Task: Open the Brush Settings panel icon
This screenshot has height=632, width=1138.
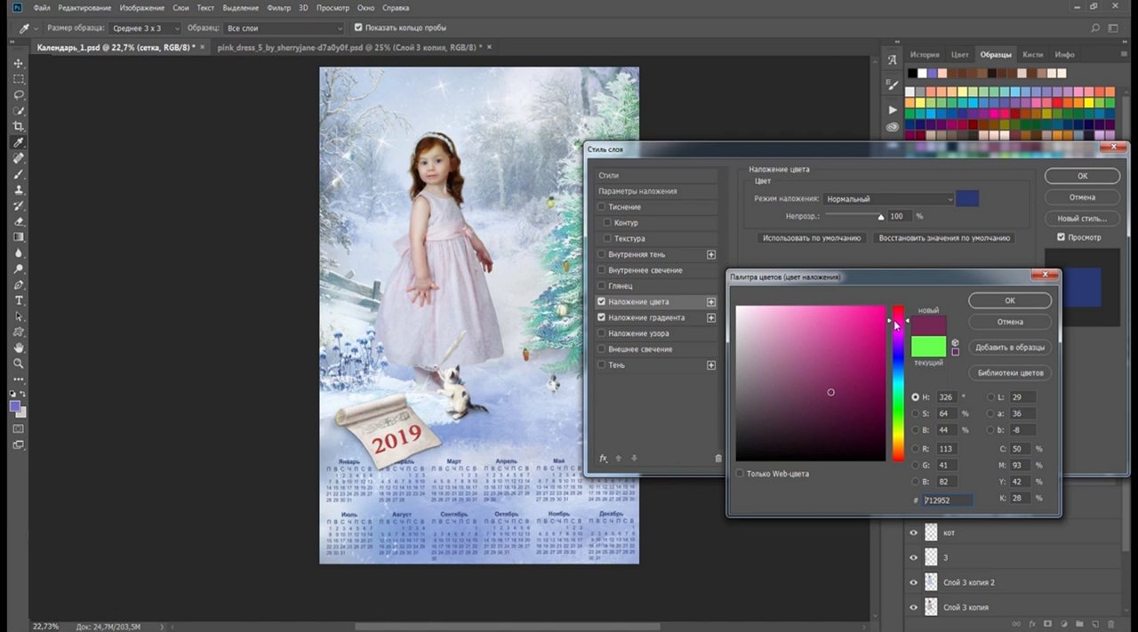Action: coord(893,84)
